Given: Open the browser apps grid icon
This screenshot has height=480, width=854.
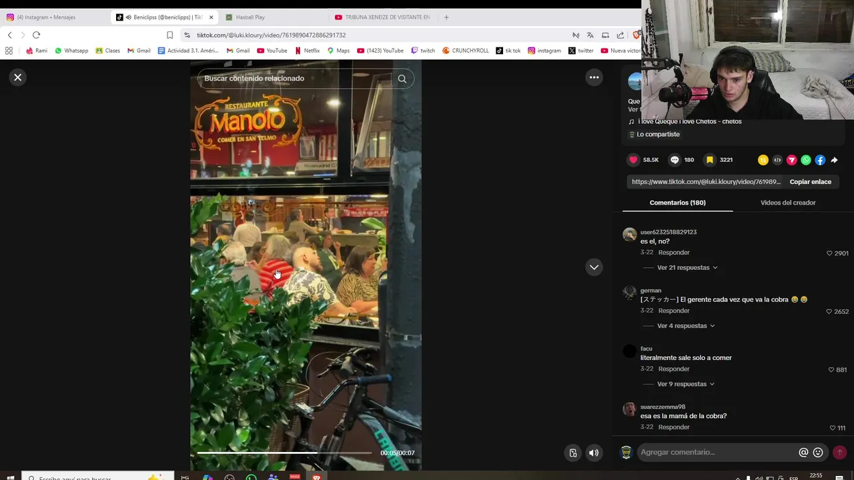Looking at the screenshot, I should point(9,51).
